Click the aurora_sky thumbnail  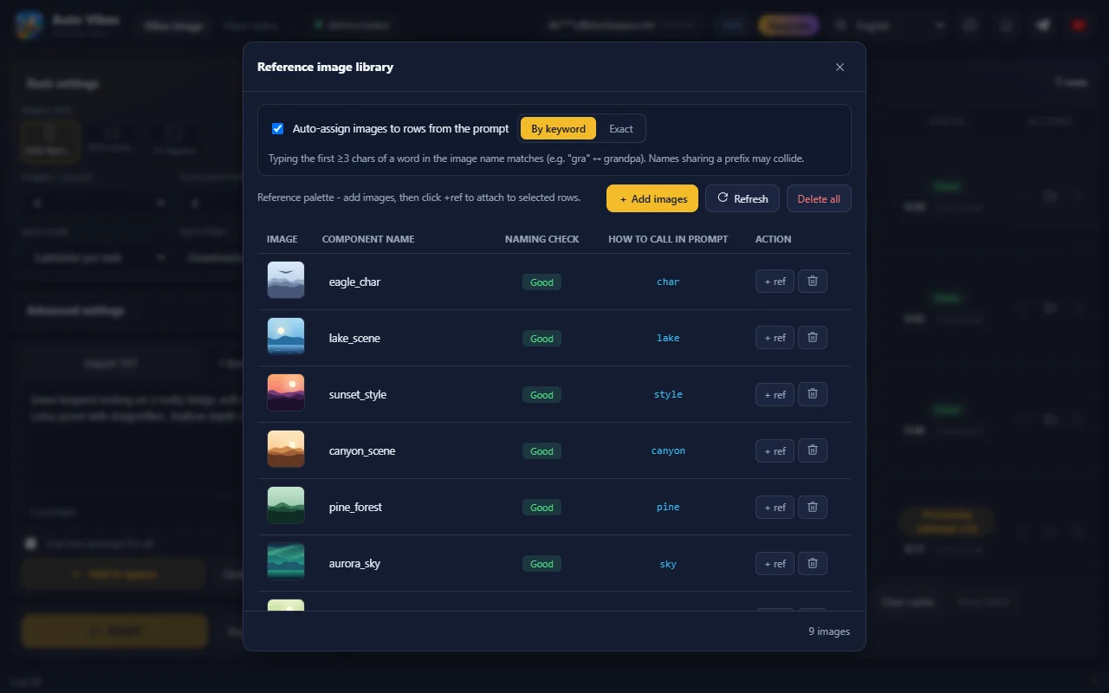pos(286,562)
